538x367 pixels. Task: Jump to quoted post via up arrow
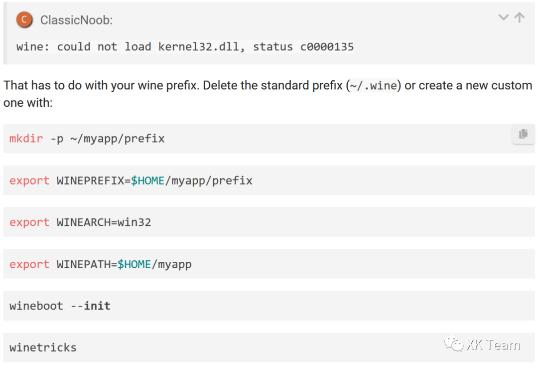(520, 18)
